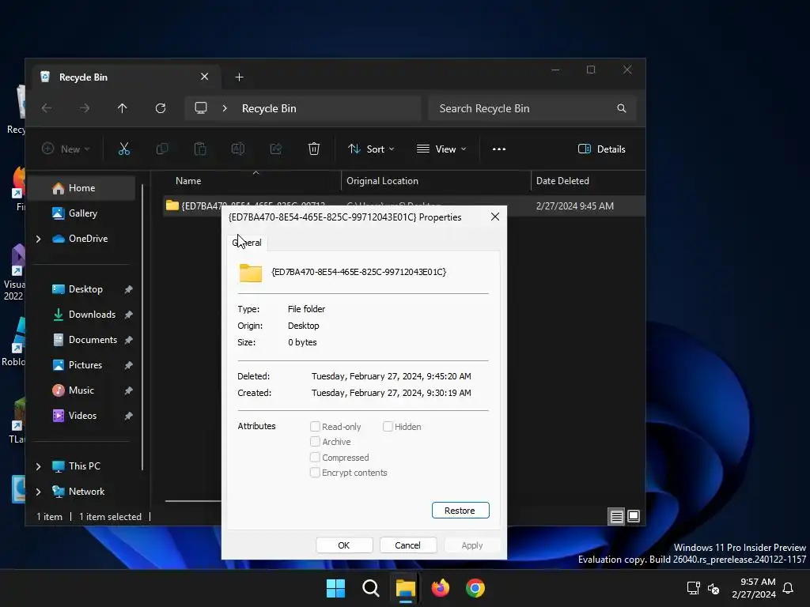Click OK in the Properties dialog
Viewport: 810px width, 607px height.
[344, 545]
